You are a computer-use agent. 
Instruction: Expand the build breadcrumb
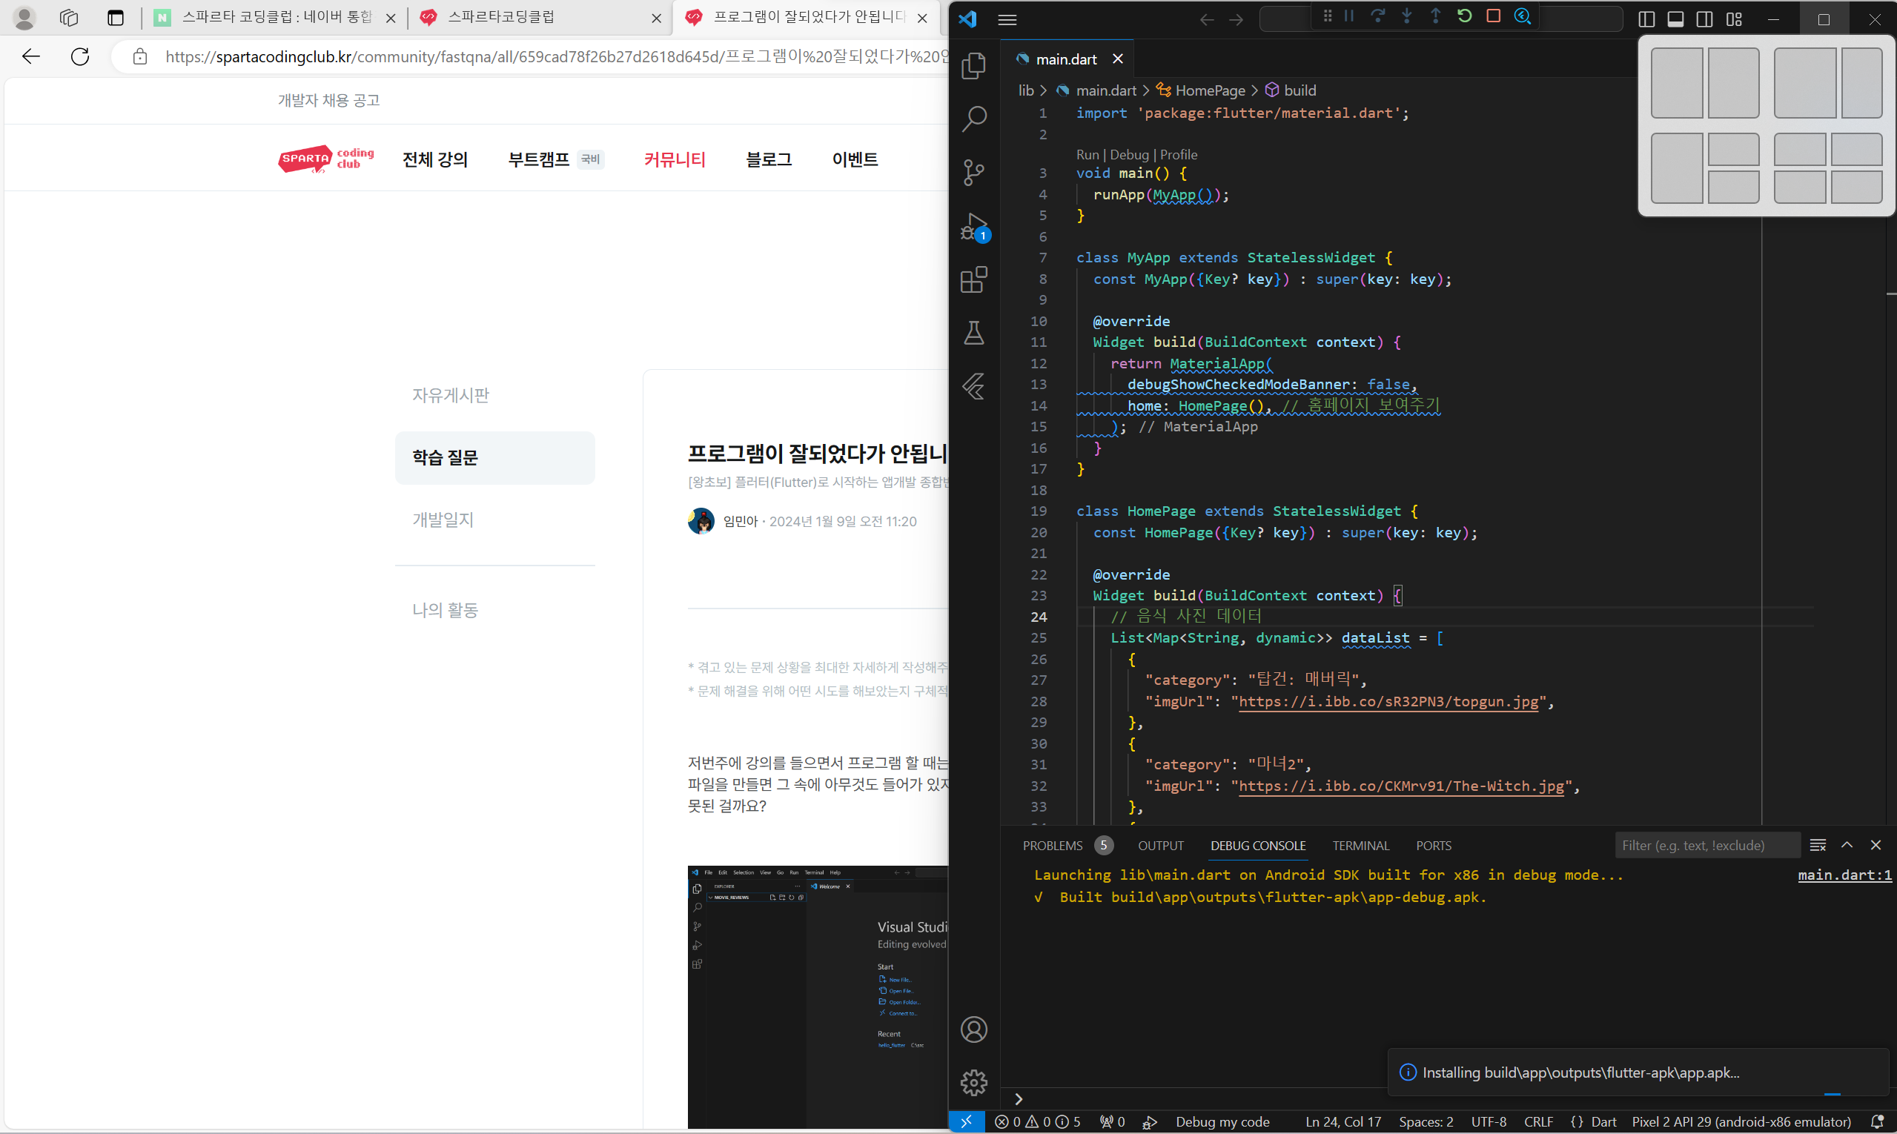click(x=1300, y=90)
